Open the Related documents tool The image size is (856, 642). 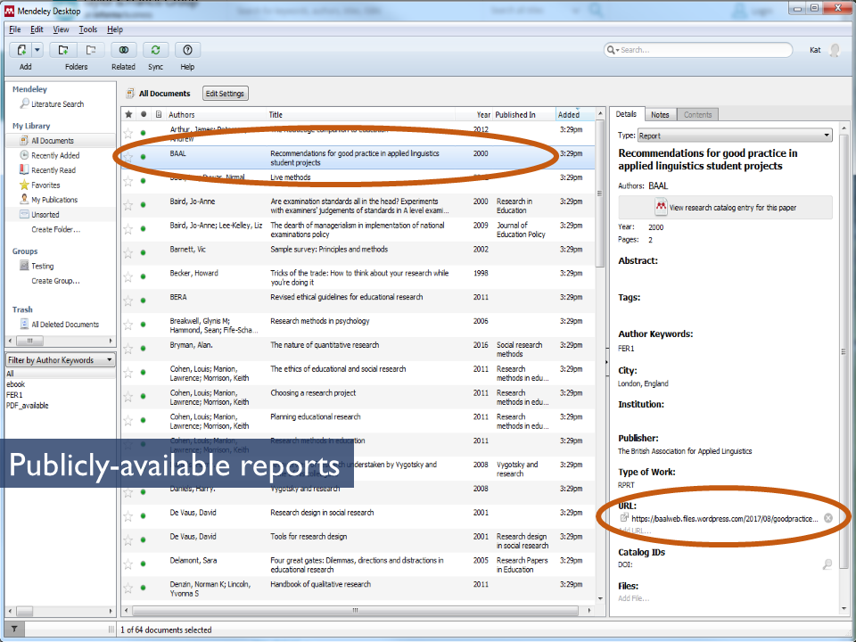pyautogui.click(x=123, y=50)
